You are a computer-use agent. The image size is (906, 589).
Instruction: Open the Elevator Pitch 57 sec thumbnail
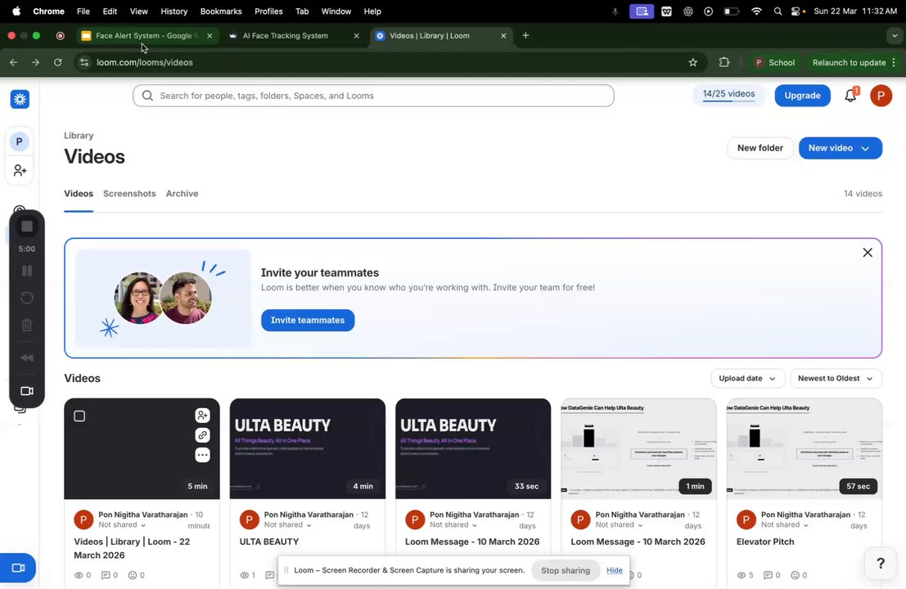(805, 448)
